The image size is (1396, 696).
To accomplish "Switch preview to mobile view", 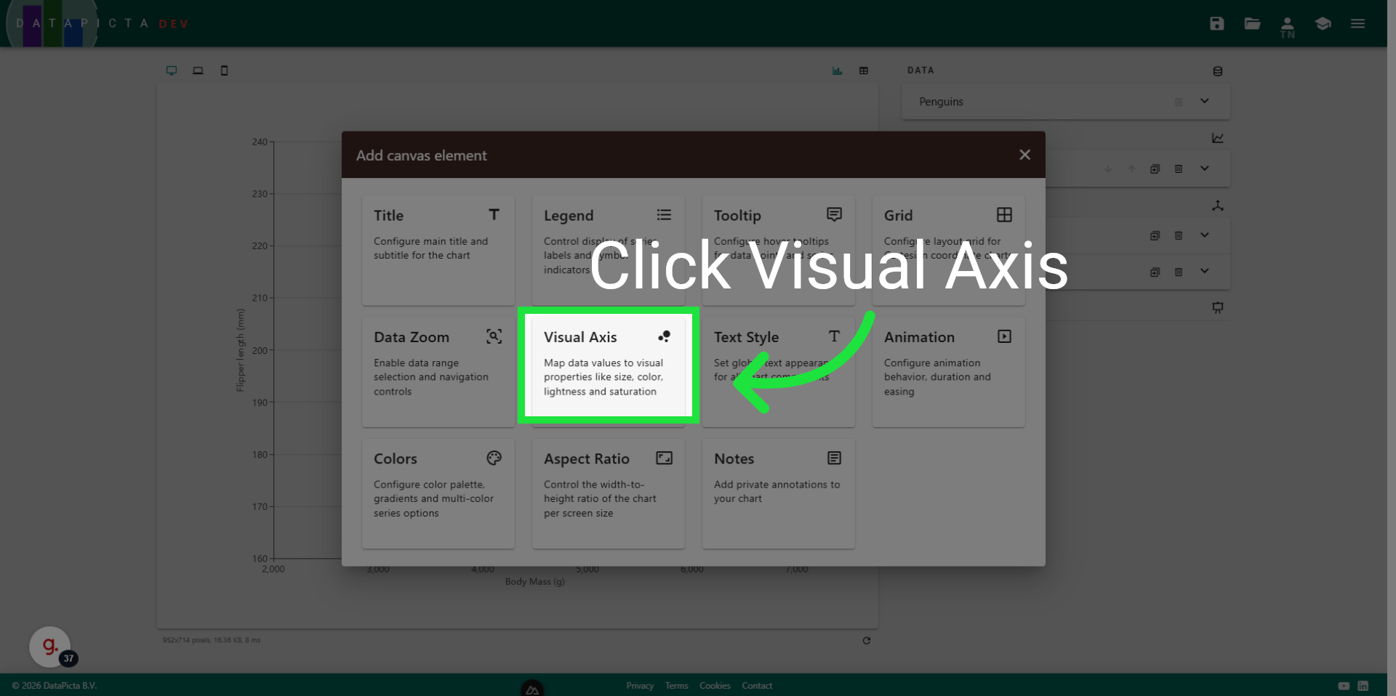I will pyautogui.click(x=224, y=70).
